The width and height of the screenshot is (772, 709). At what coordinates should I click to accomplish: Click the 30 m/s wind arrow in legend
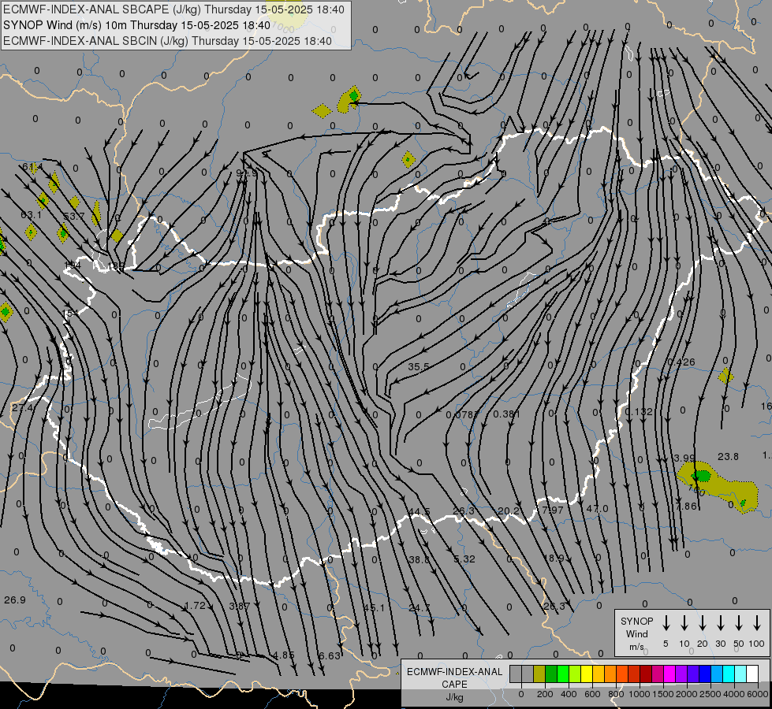pyautogui.click(x=720, y=623)
